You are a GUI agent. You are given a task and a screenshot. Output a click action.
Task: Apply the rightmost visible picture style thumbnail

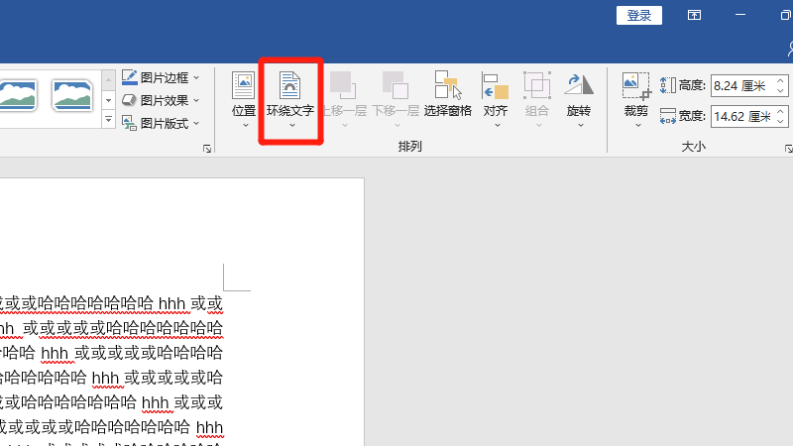pos(72,94)
